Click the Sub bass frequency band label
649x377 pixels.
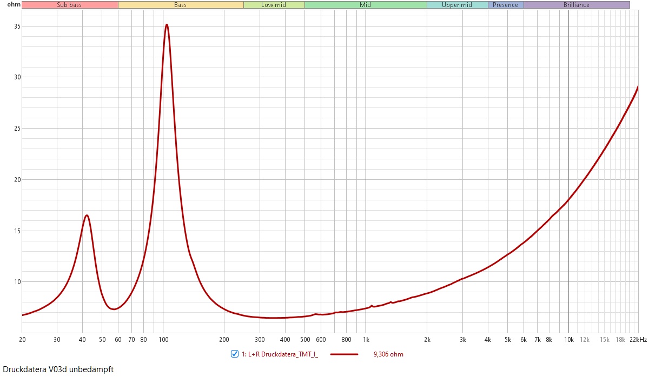pos(70,5)
